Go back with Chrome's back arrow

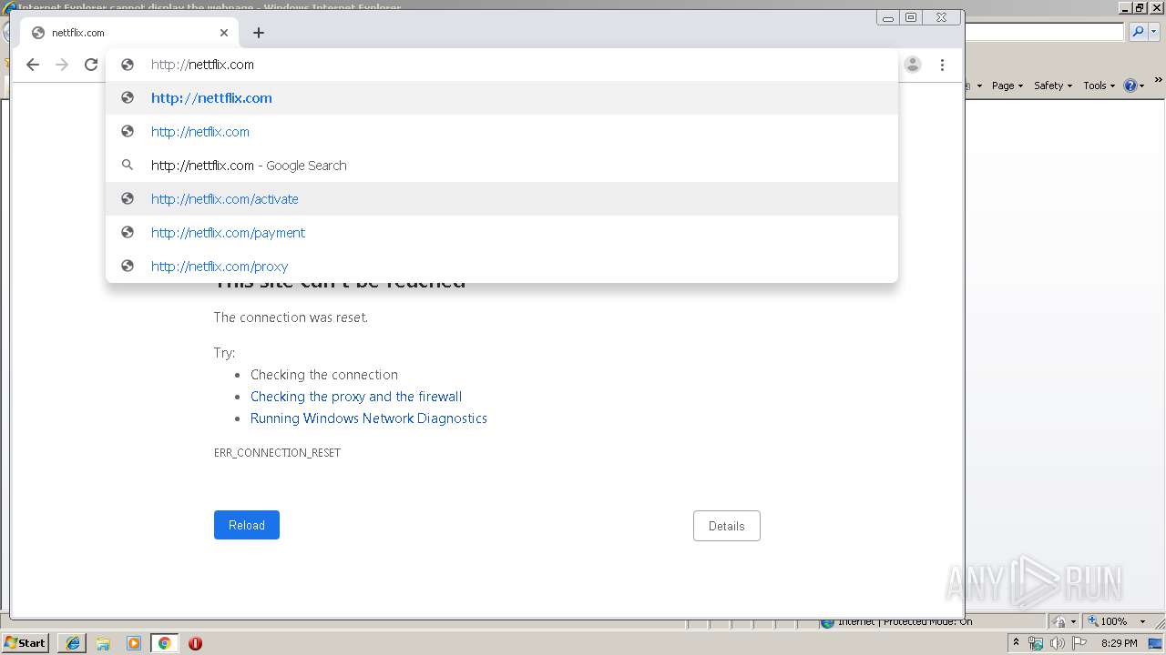[33, 65]
